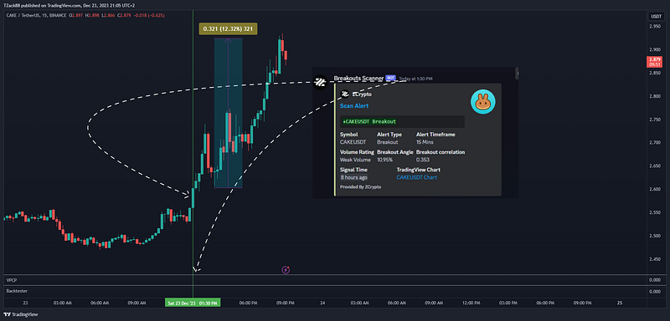This screenshot has width=670, height=321.
Task: Click the Breakouts Scanner username
Action: 358,79
